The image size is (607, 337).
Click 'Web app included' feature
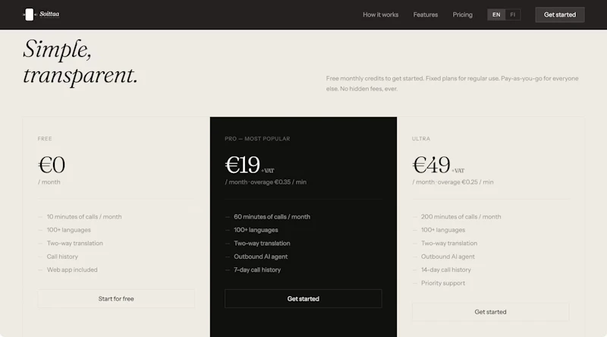click(72, 269)
